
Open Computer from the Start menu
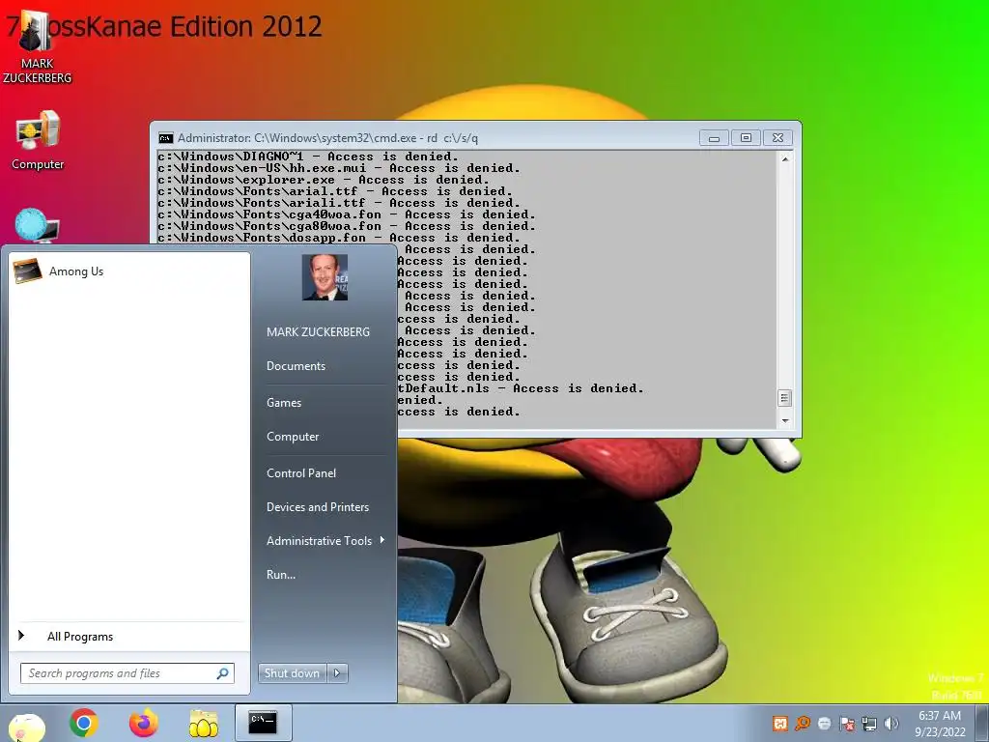[x=293, y=437]
